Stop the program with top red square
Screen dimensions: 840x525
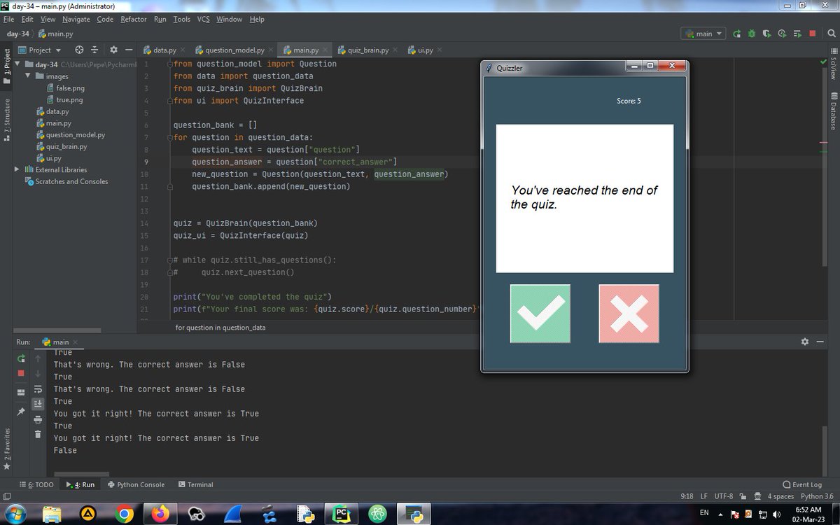[813, 33]
